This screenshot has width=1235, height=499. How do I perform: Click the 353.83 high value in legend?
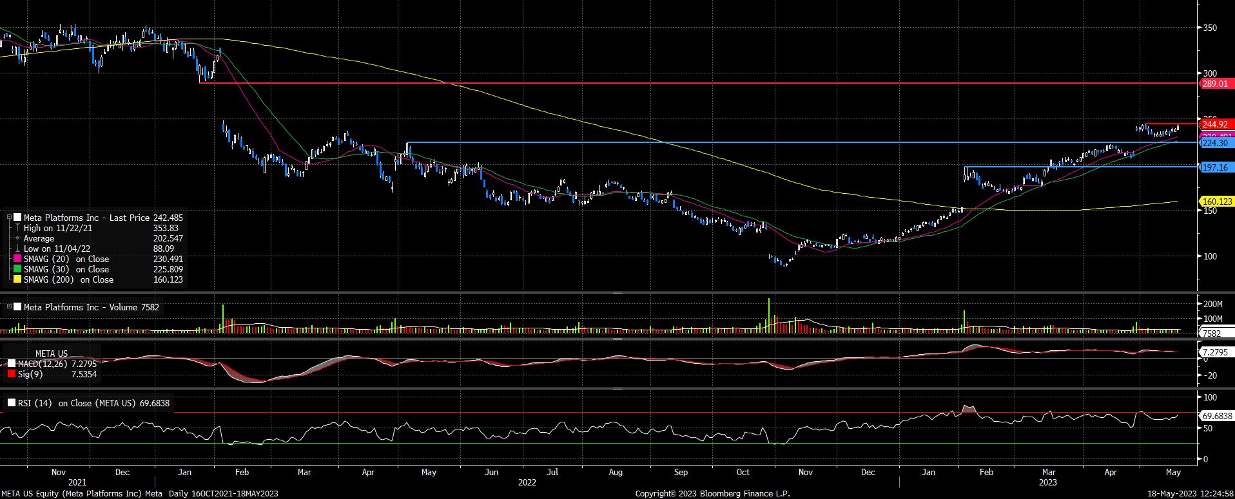click(x=166, y=228)
